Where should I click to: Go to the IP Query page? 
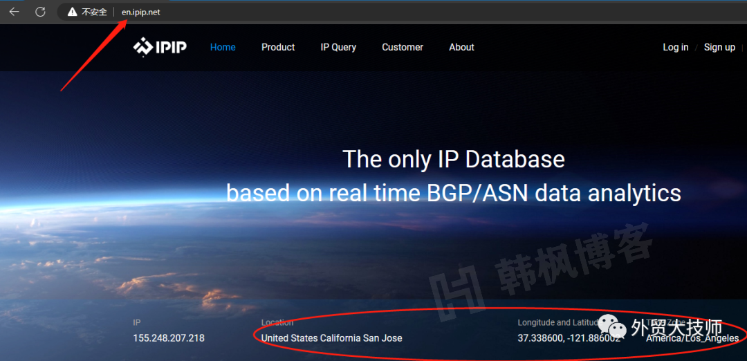point(338,47)
